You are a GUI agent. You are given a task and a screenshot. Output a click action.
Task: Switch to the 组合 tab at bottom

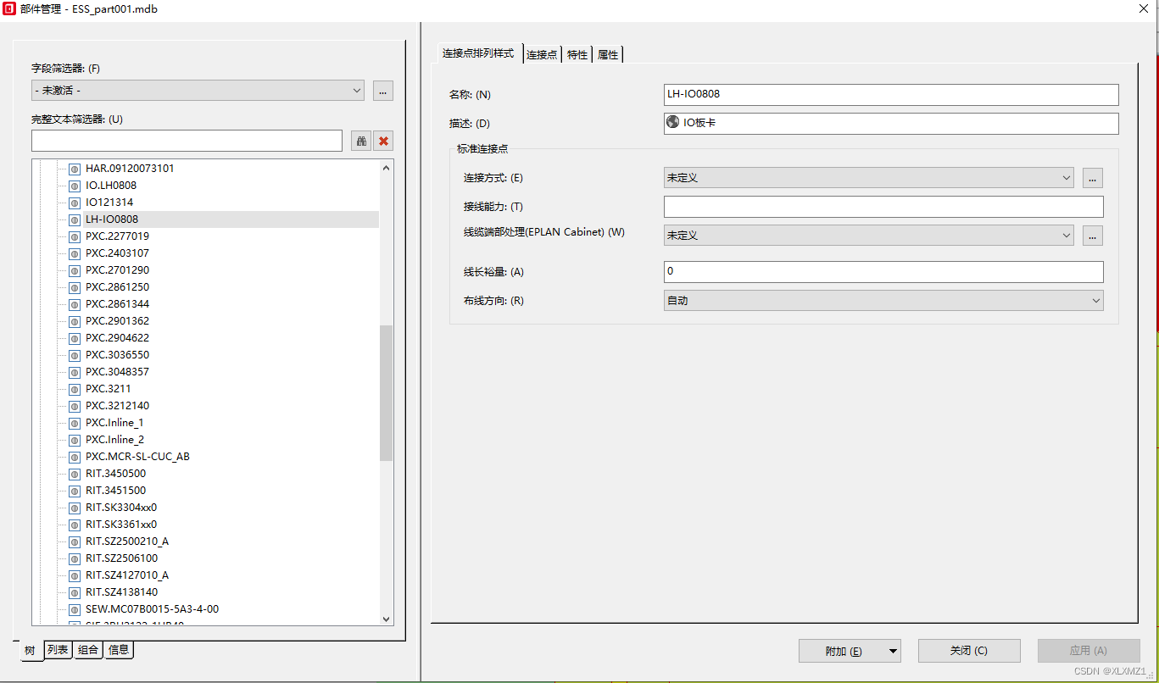[x=88, y=650]
